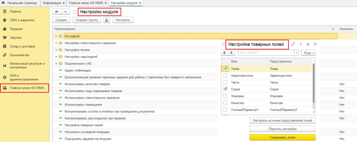Enable the Характеристика checkbox

click(x=225, y=76)
